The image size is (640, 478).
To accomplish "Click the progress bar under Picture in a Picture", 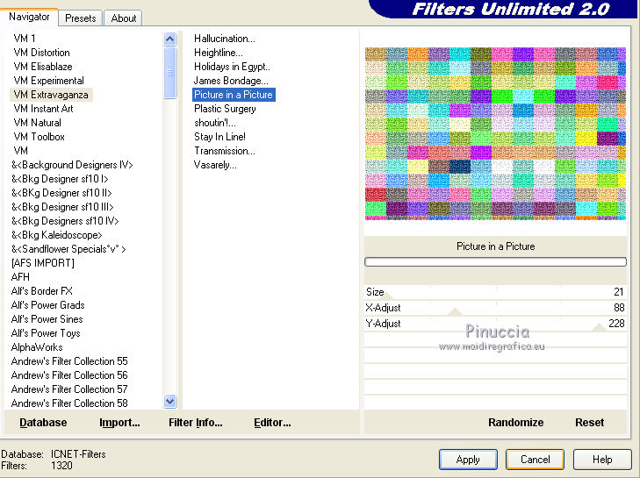I will point(495,262).
